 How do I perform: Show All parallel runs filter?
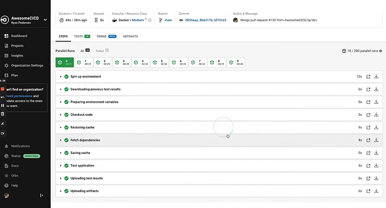(x=85, y=51)
